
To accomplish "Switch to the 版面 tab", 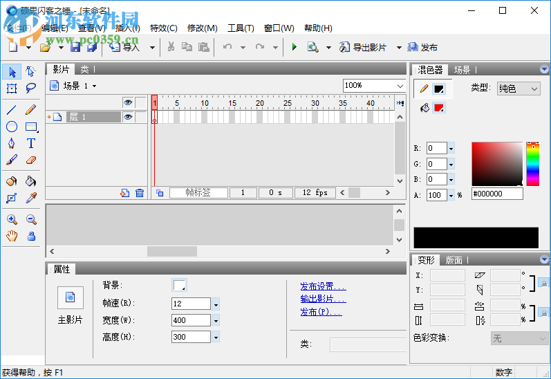I will pos(454,261).
